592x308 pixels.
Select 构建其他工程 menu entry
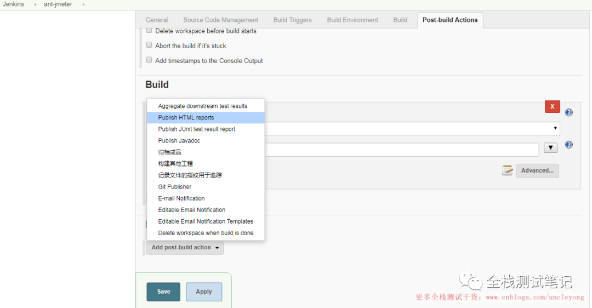pos(206,164)
